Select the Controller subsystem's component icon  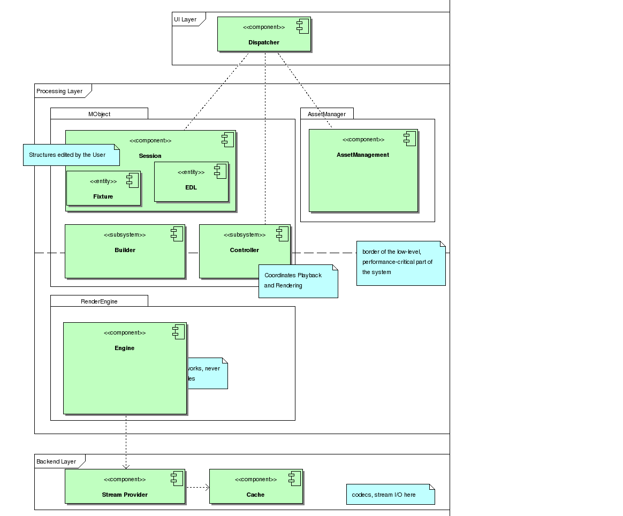click(282, 233)
